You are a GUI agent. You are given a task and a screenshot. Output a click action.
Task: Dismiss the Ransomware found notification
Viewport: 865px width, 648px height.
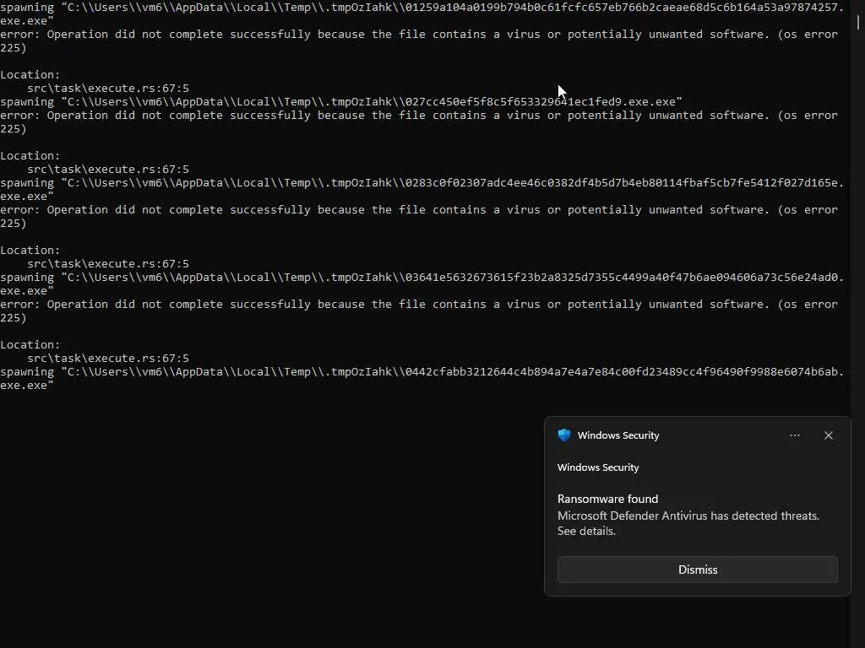(x=697, y=570)
